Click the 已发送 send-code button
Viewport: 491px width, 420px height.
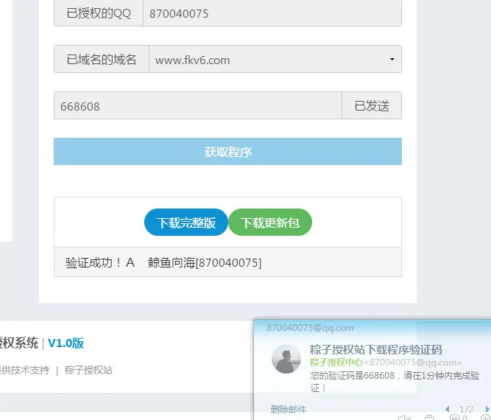[x=371, y=105]
